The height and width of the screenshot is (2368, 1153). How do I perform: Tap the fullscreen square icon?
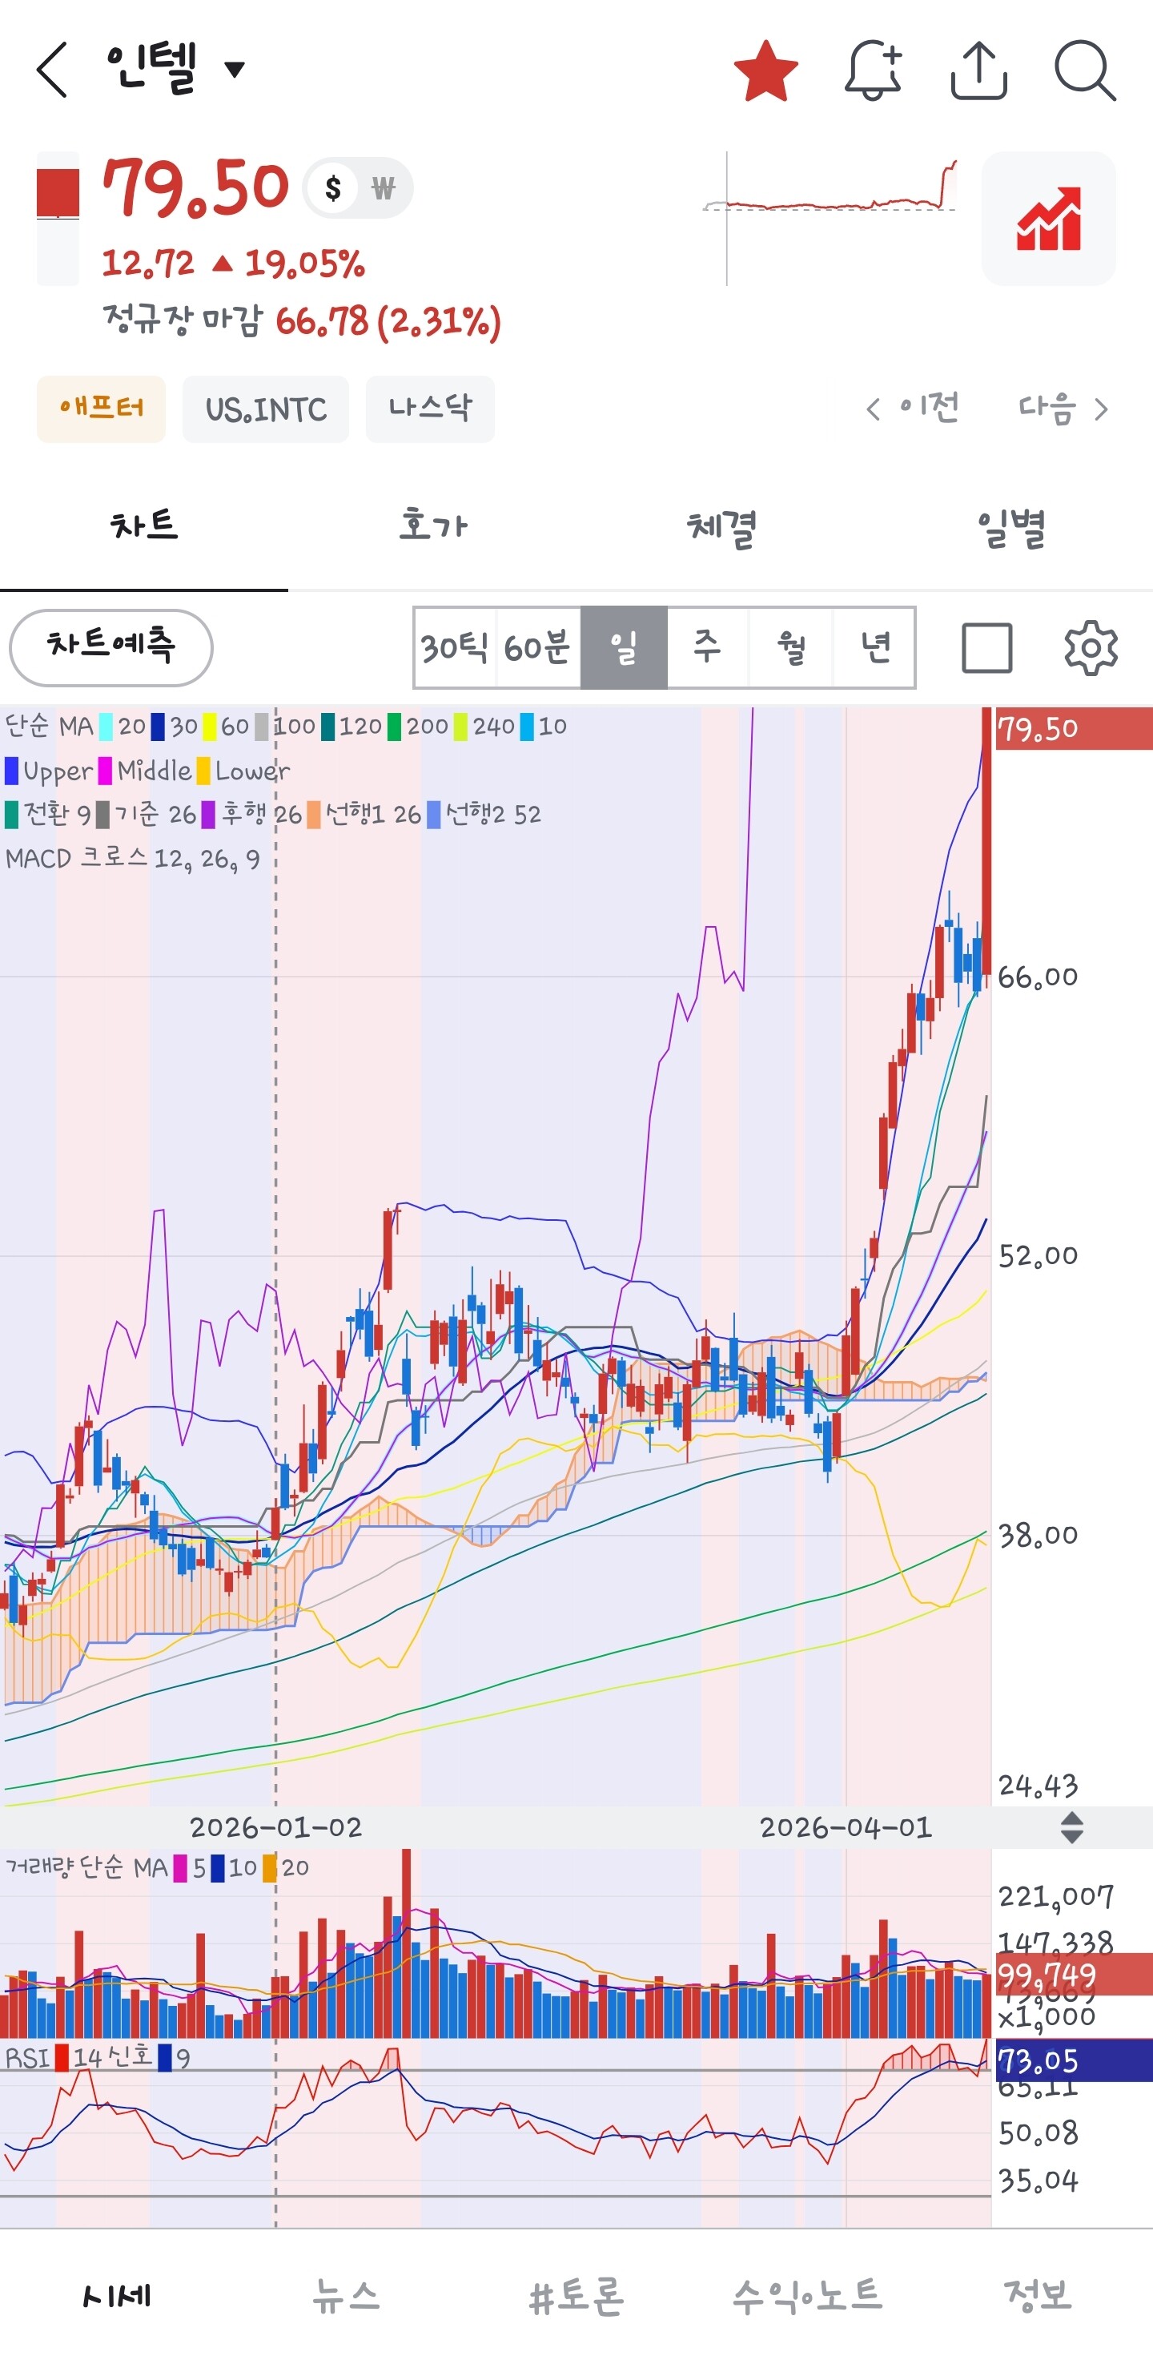[986, 647]
